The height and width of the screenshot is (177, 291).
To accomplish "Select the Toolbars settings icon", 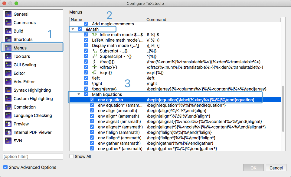I will click(8, 56).
